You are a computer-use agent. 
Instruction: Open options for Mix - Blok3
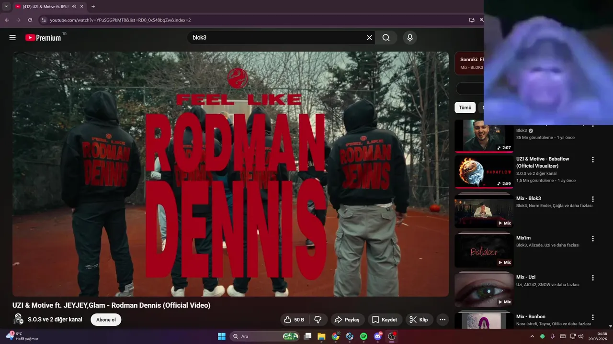593,199
